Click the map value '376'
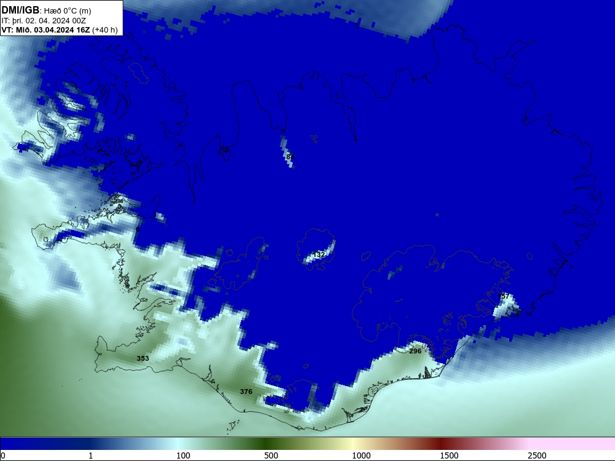 click(246, 392)
